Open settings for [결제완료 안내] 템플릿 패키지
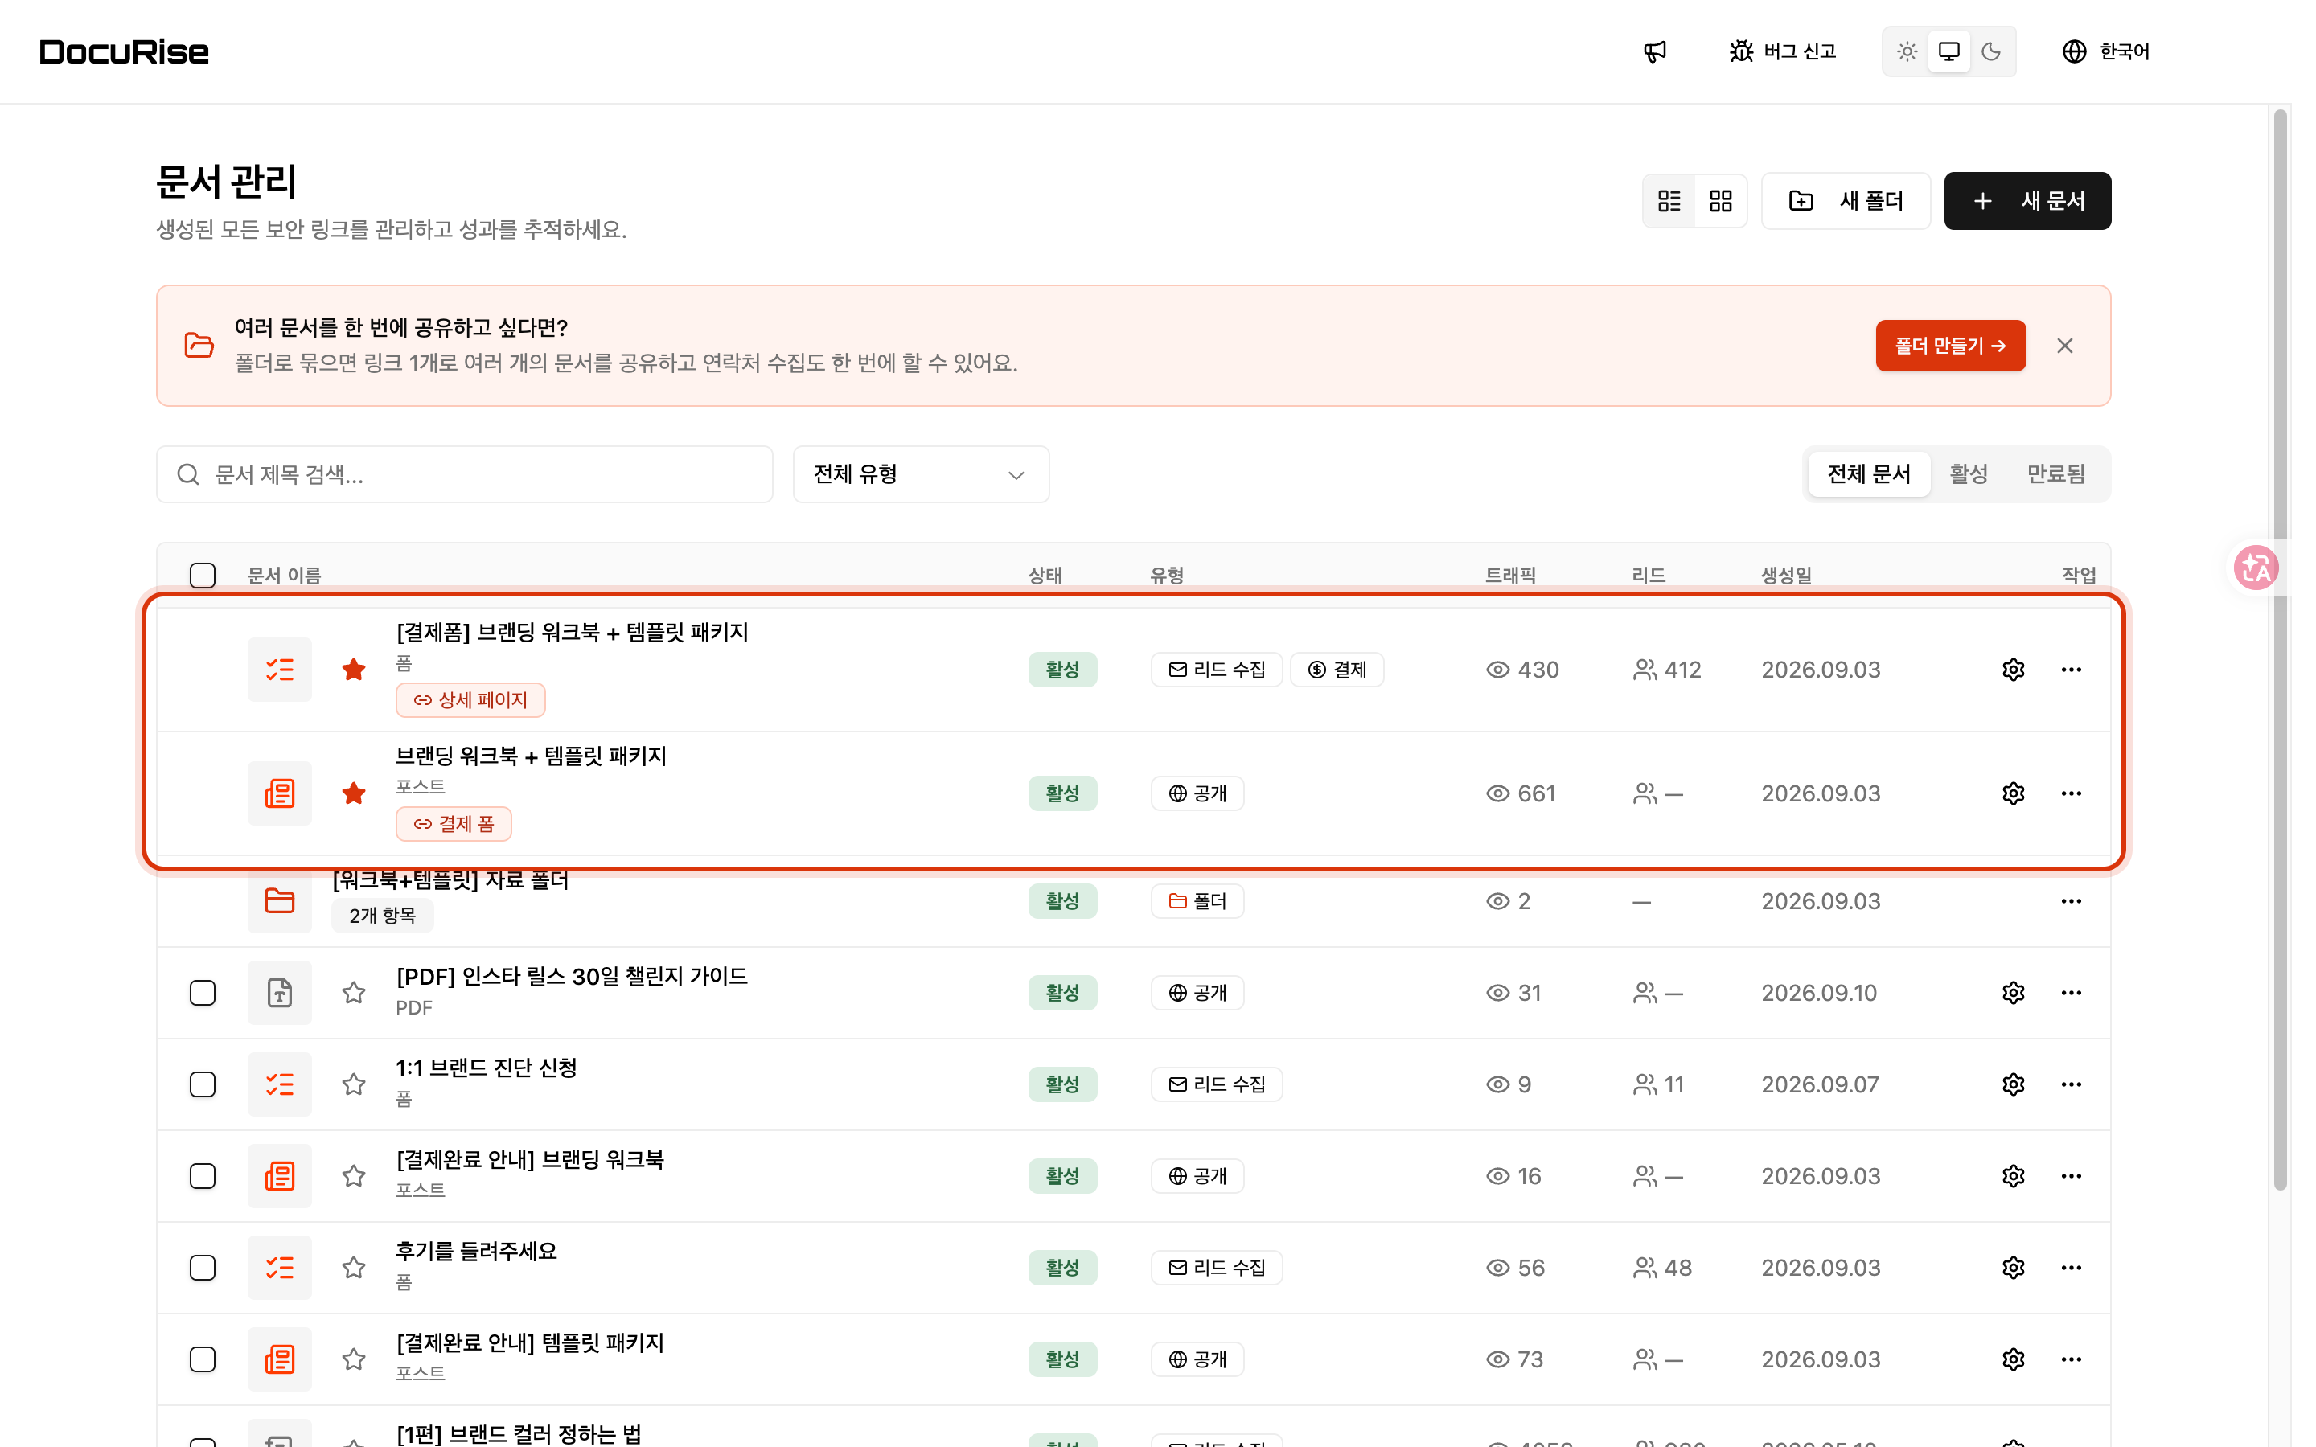2316x1447 pixels. (x=2013, y=1360)
